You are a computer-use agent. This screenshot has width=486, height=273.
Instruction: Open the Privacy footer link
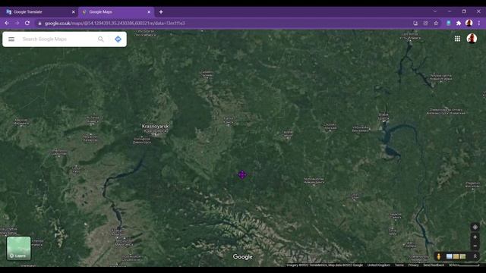[413, 265]
